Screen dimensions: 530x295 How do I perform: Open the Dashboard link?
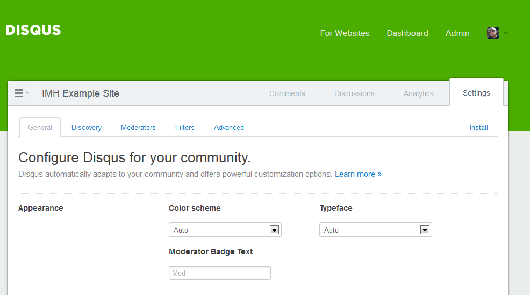click(407, 33)
